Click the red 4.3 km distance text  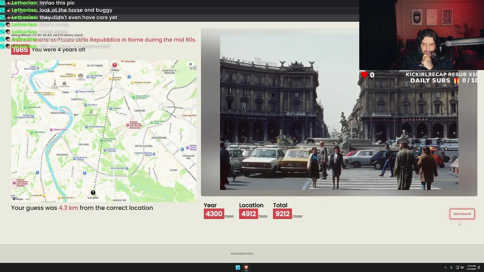[x=68, y=208]
